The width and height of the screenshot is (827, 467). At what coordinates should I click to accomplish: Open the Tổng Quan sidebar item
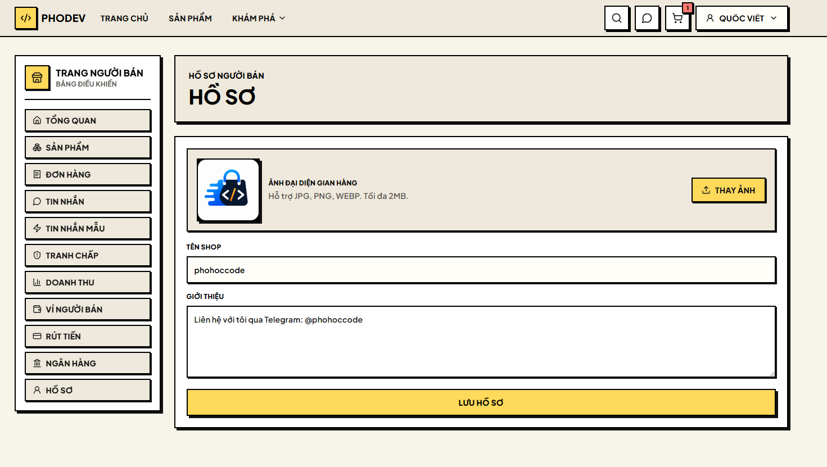[x=88, y=120]
